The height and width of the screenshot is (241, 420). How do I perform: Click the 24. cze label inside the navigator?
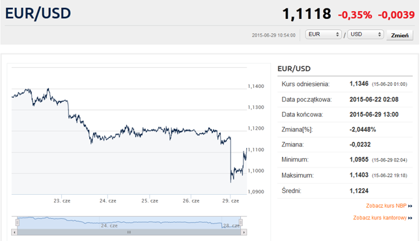[109, 226]
